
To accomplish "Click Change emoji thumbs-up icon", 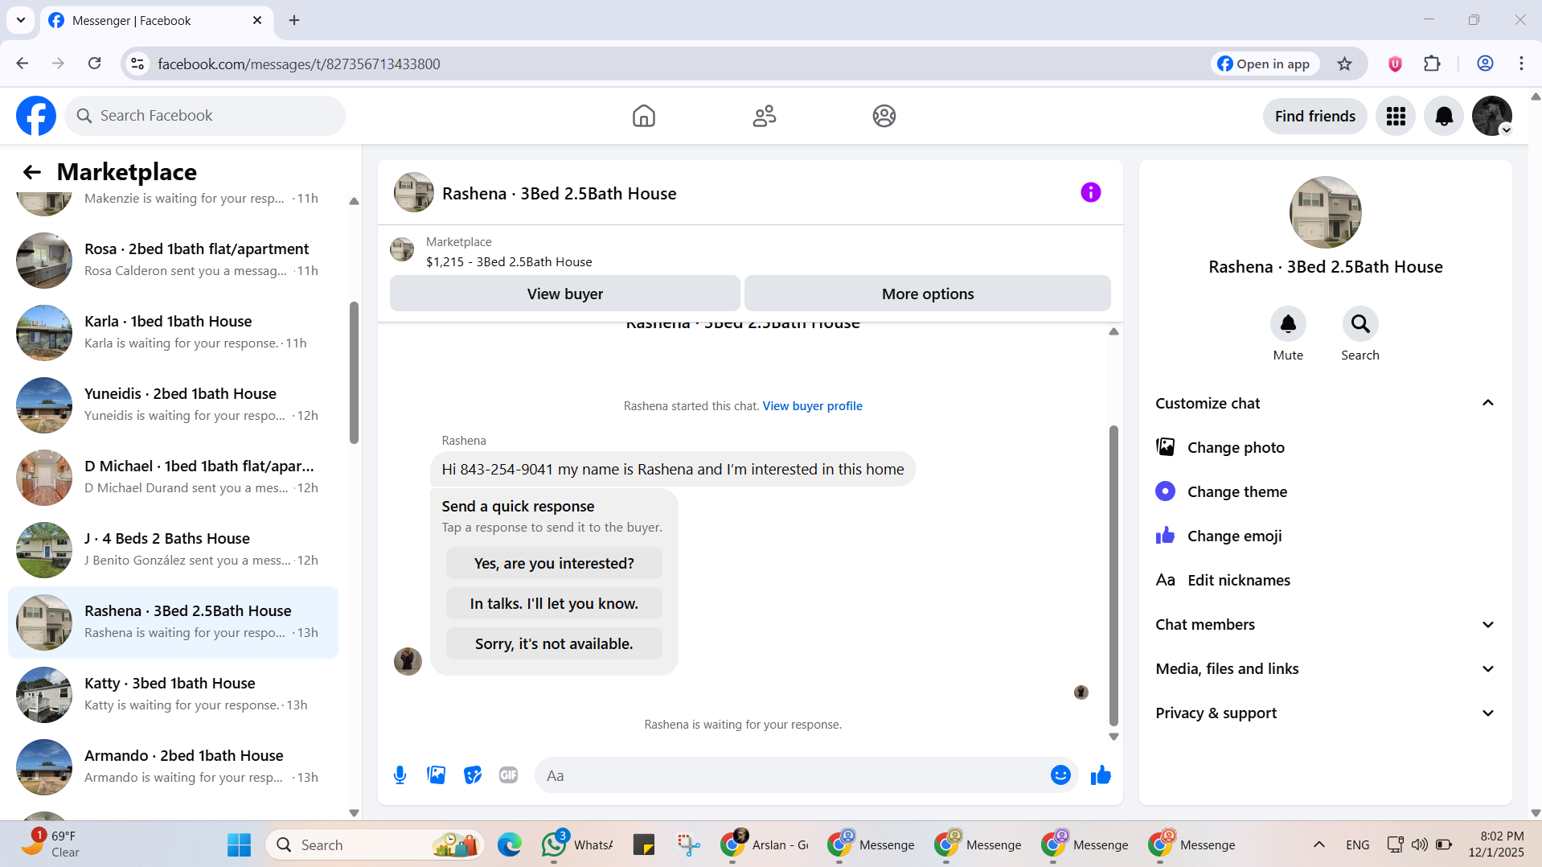I will pyautogui.click(x=1165, y=536).
